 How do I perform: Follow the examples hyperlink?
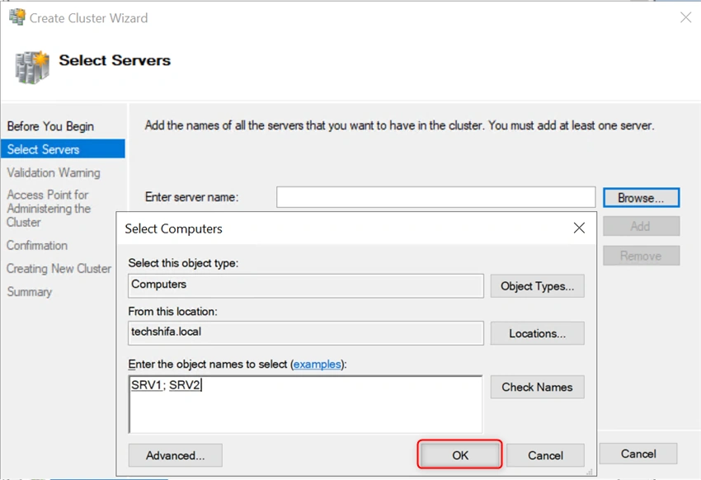317,365
